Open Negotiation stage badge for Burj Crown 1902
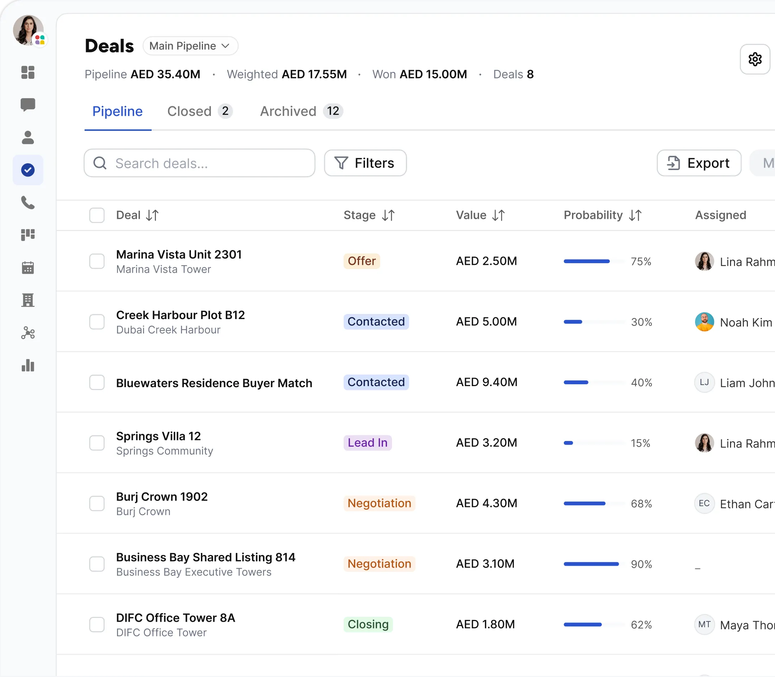The image size is (775, 677). 379,503
